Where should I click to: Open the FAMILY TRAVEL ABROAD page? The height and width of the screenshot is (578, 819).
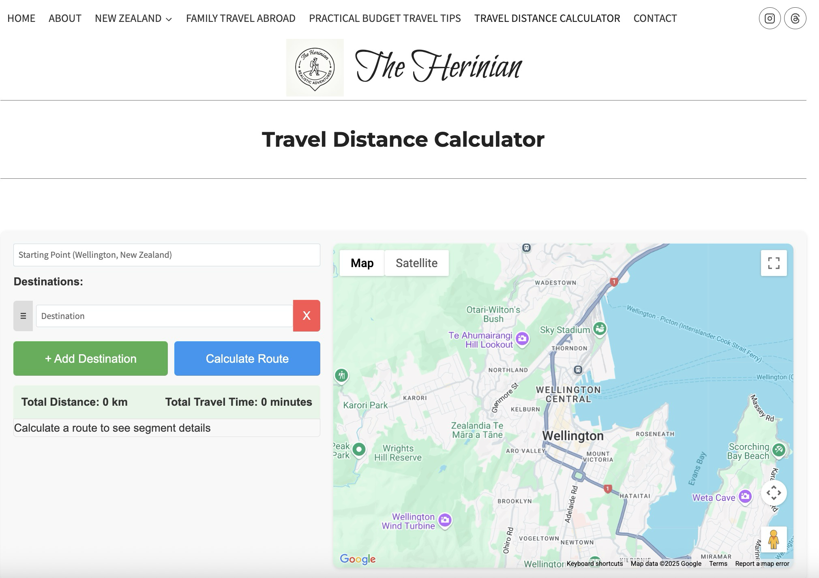pyautogui.click(x=240, y=18)
